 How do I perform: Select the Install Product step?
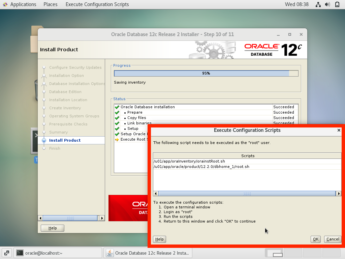[65, 140]
